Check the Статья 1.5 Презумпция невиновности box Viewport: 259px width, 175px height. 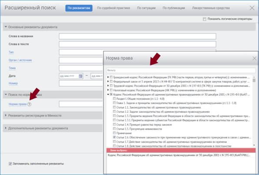coord(114,128)
